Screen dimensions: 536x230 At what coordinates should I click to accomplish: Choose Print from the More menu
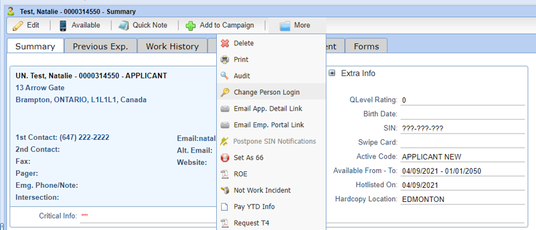(271, 59)
